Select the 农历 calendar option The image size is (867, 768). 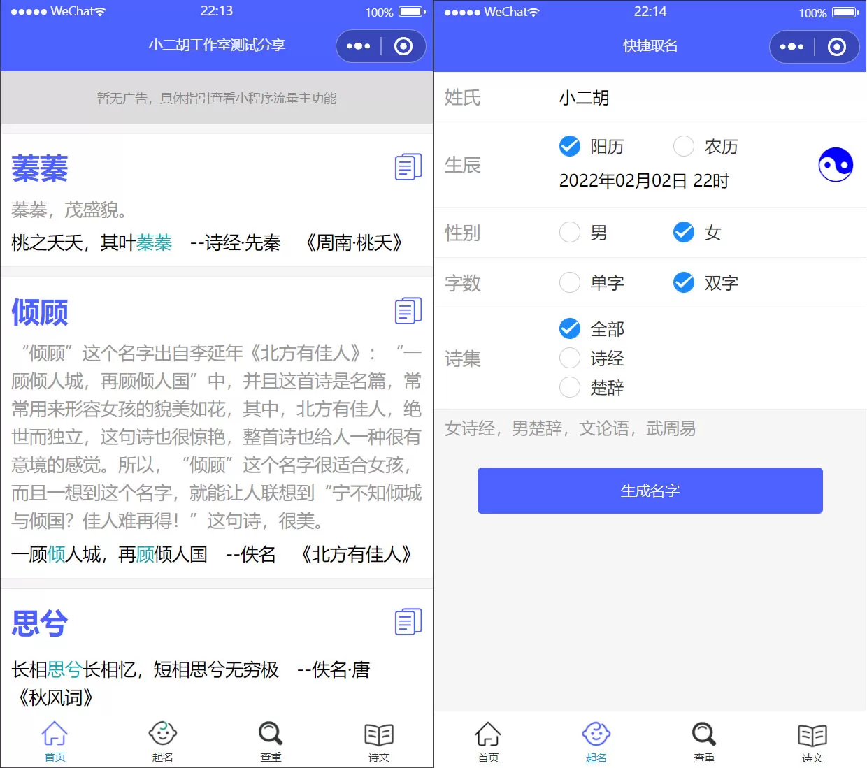point(684,147)
